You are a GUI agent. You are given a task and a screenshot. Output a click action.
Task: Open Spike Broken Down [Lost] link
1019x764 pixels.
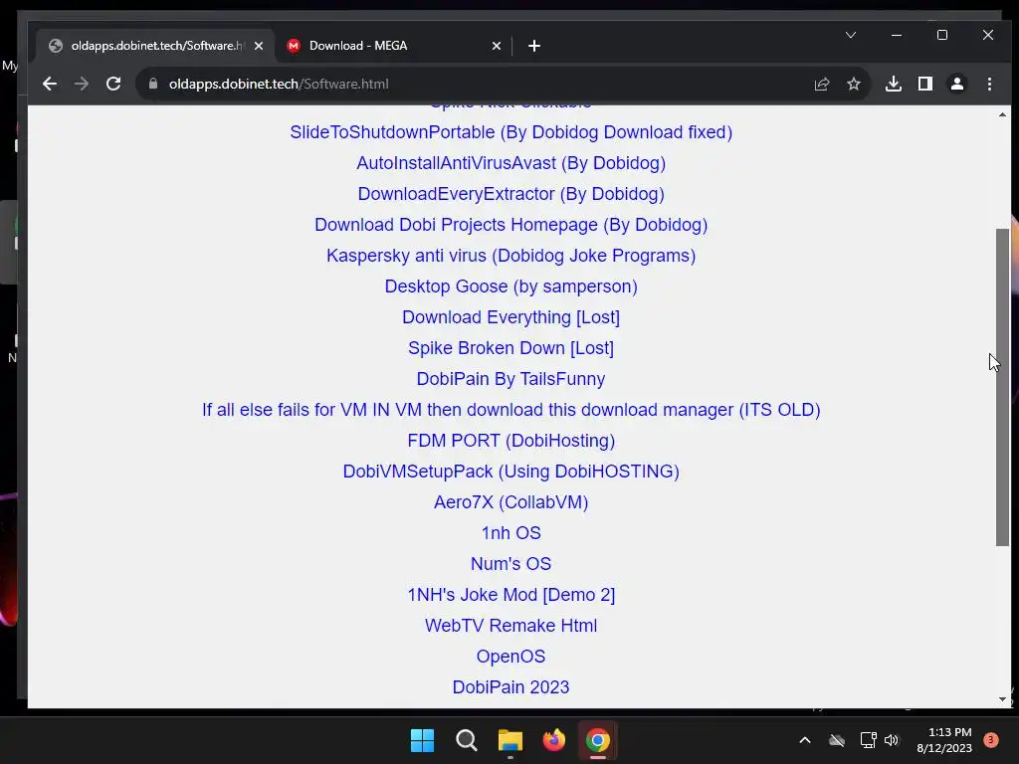point(510,348)
